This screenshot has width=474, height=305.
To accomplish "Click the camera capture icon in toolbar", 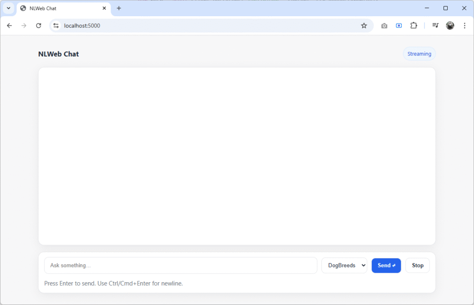I will (384, 25).
